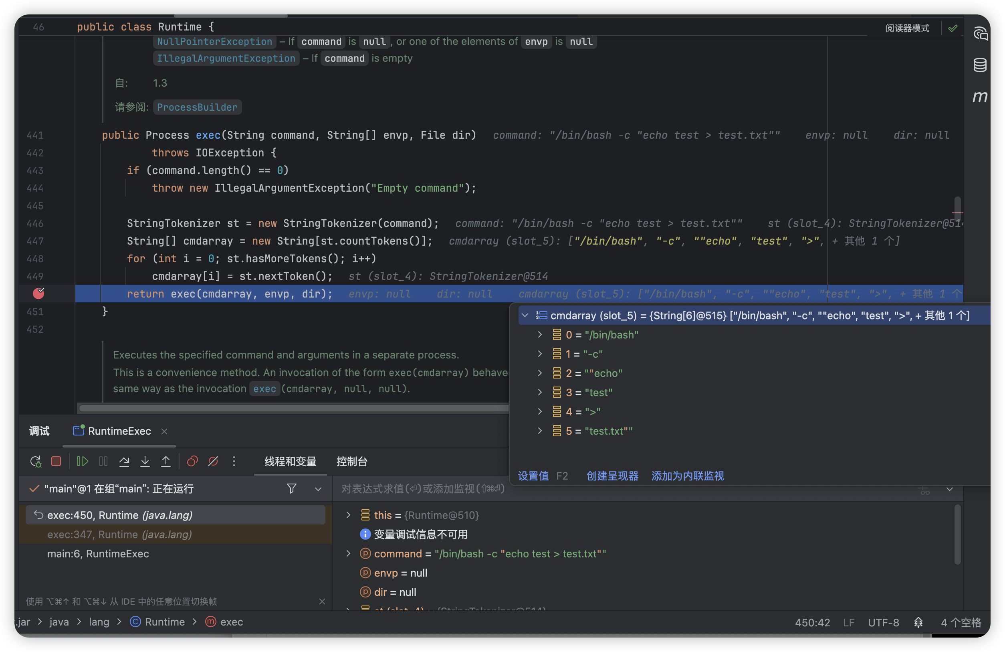This screenshot has width=1005, height=652.
Task: Open the thread selector dropdown arrow
Action: 318,489
